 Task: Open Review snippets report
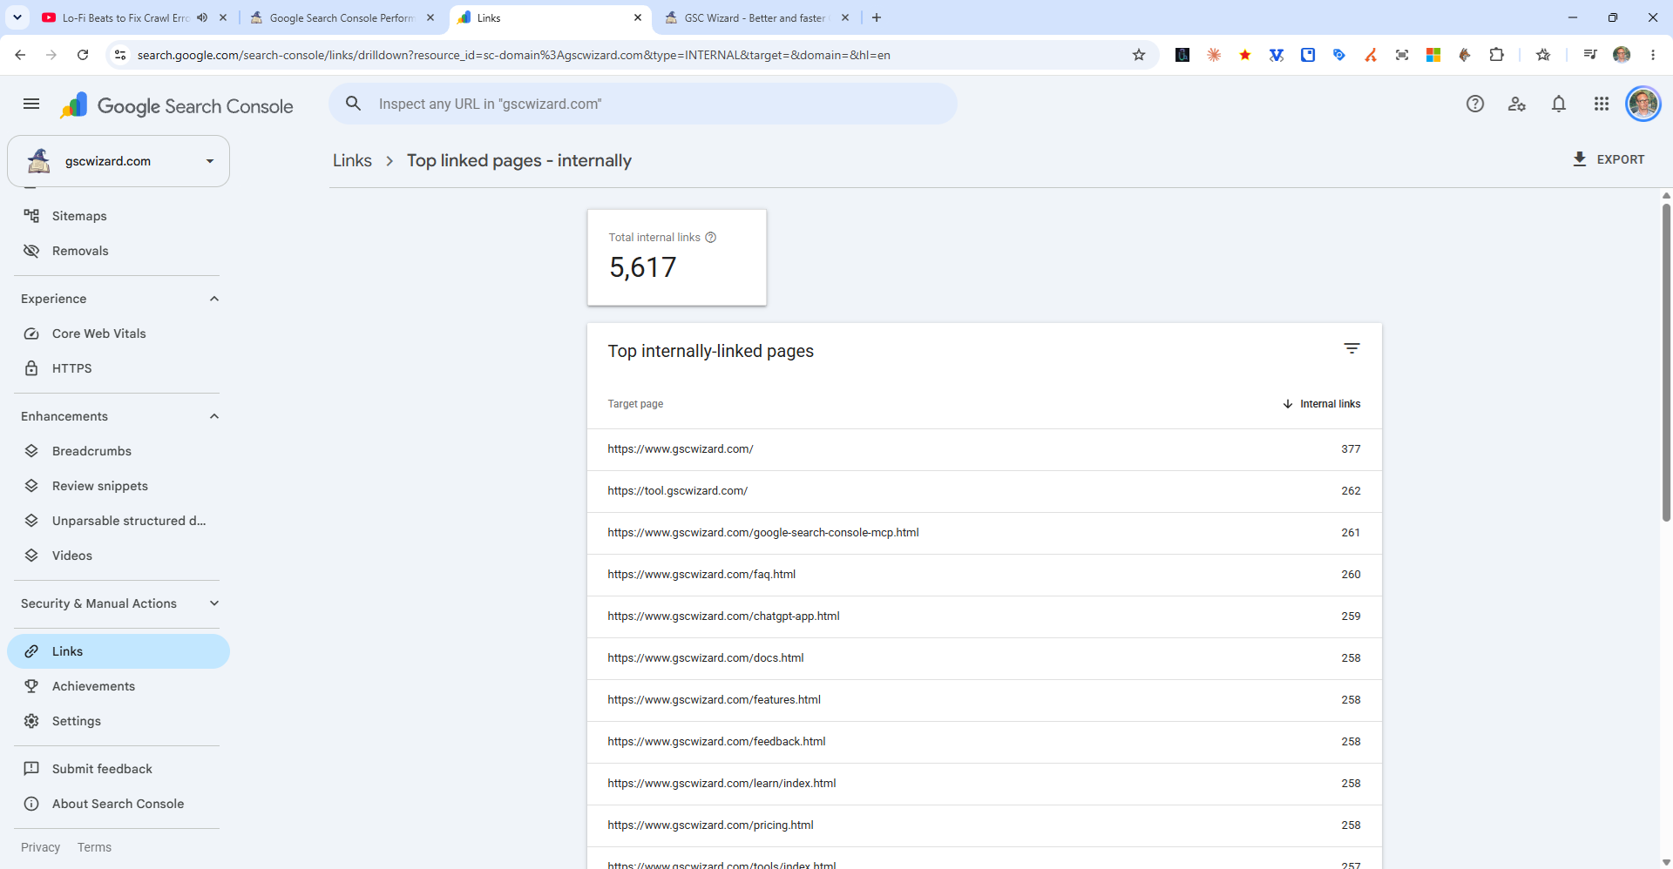click(119, 486)
